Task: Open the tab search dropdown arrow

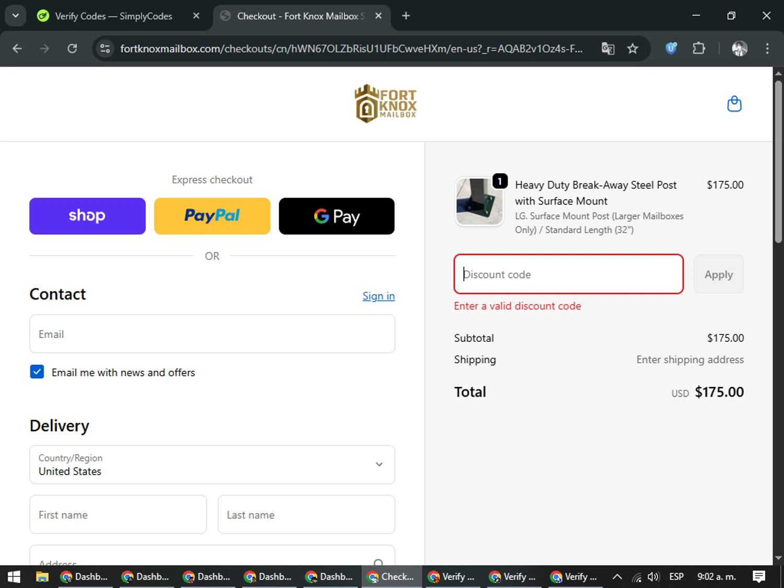Action: click(16, 16)
